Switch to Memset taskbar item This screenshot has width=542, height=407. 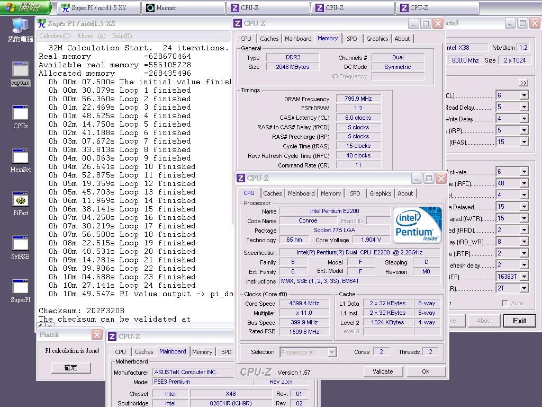tap(183, 7)
